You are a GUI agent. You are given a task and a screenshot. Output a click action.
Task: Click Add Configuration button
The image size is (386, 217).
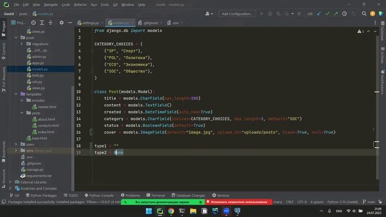coord(237,14)
